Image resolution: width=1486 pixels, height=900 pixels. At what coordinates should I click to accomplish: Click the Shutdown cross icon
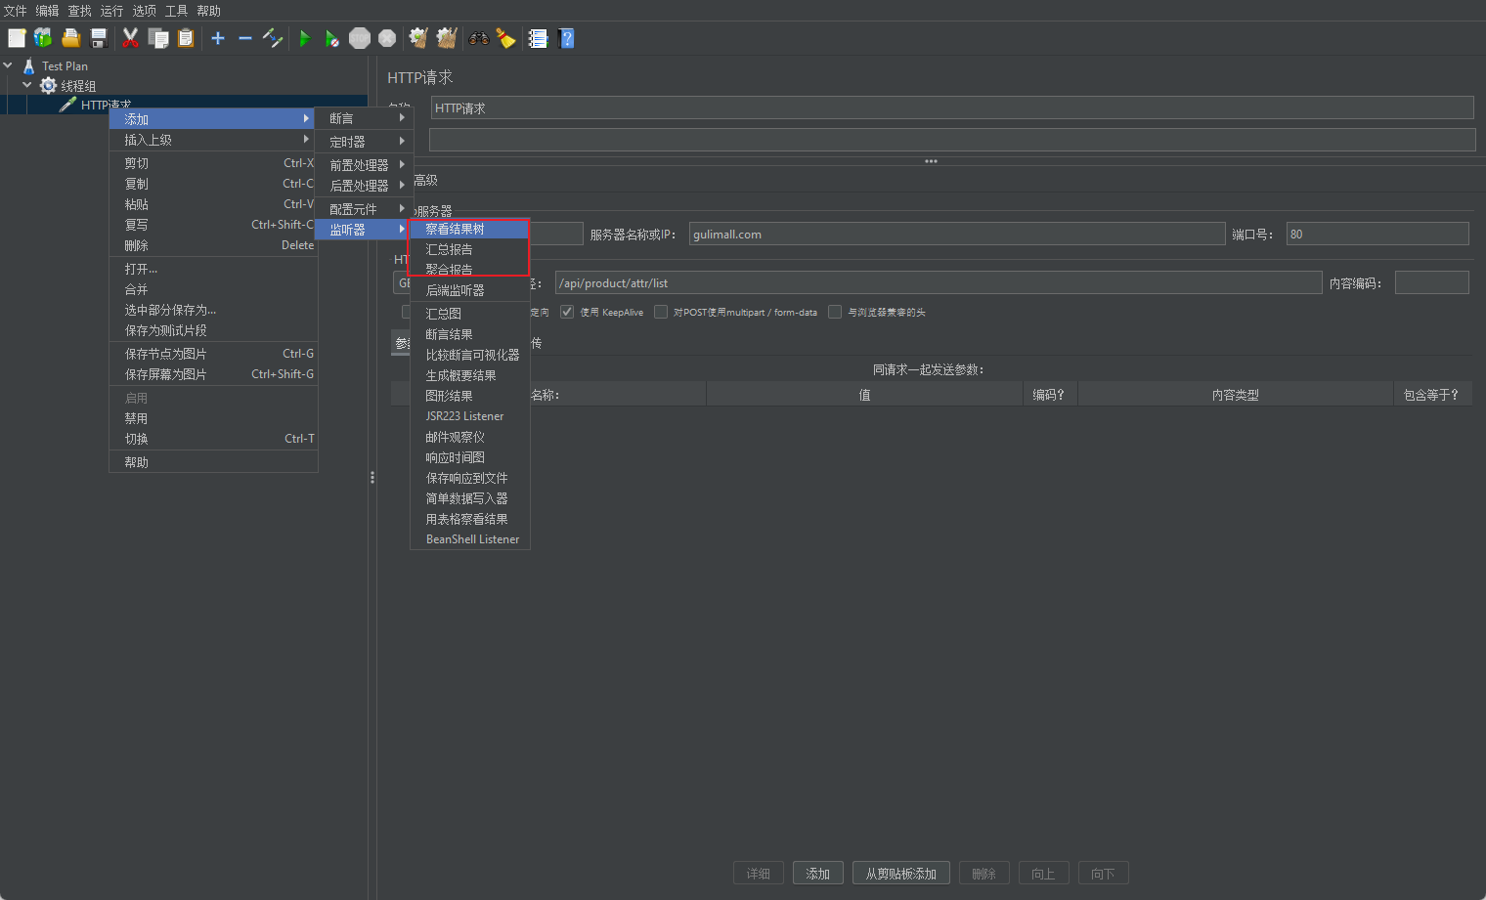[x=387, y=38]
